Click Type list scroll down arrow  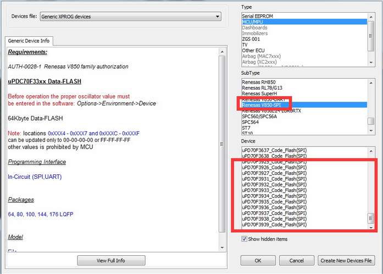point(371,63)
